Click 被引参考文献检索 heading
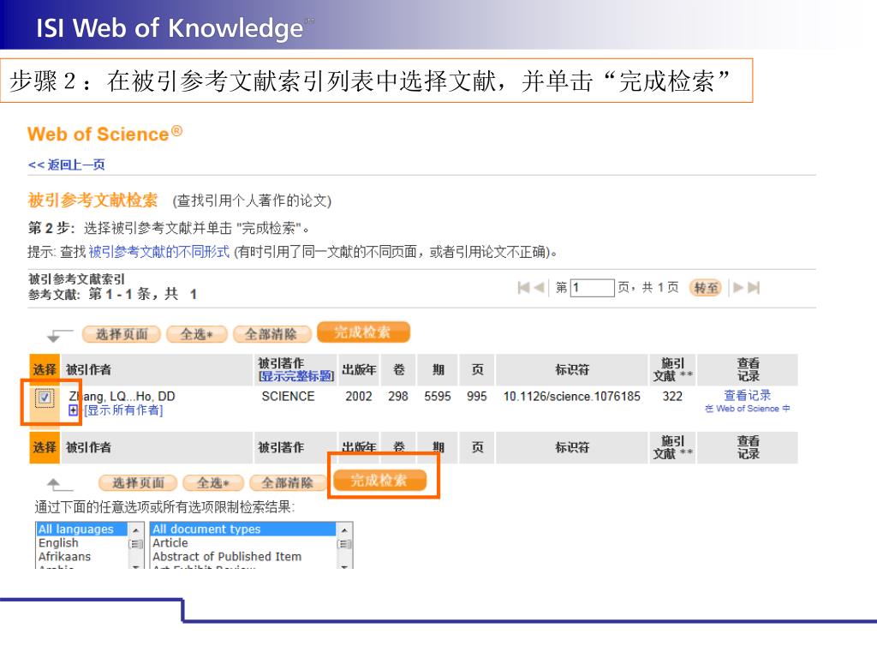Viewport: 877px width, 658px height. pos(92,200)
